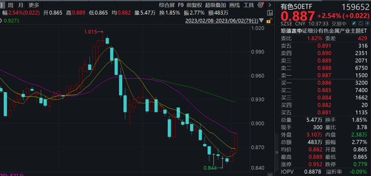The width and height of the screenshot is (371, 176).
Task: Click the 涨停 limit-up price 0.952
Action: [315, 164]
